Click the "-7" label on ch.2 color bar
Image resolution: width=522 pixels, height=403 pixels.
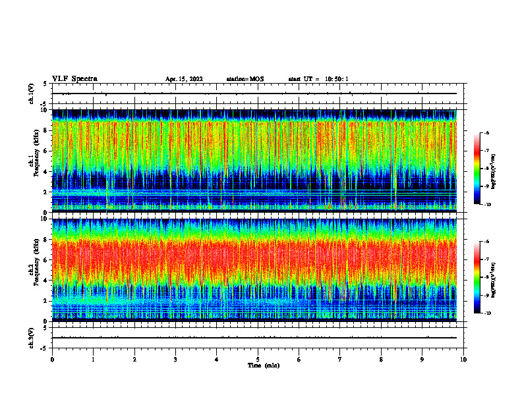coord(486,259)
